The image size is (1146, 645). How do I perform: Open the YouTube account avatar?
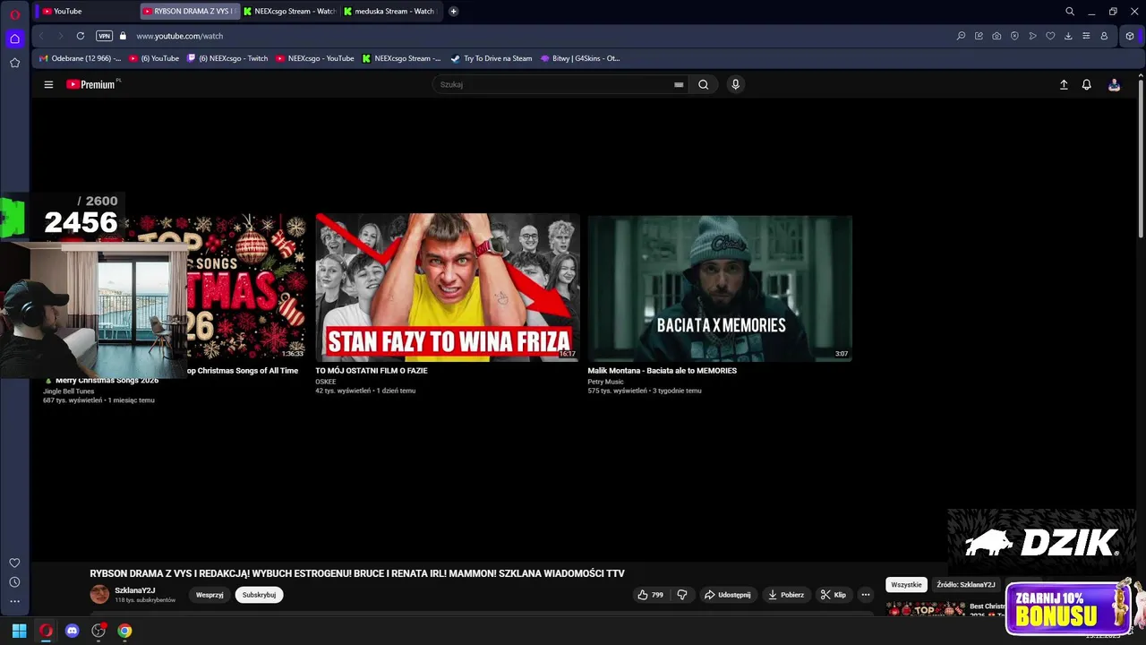pyautogui.click(x=1114, y=84)
